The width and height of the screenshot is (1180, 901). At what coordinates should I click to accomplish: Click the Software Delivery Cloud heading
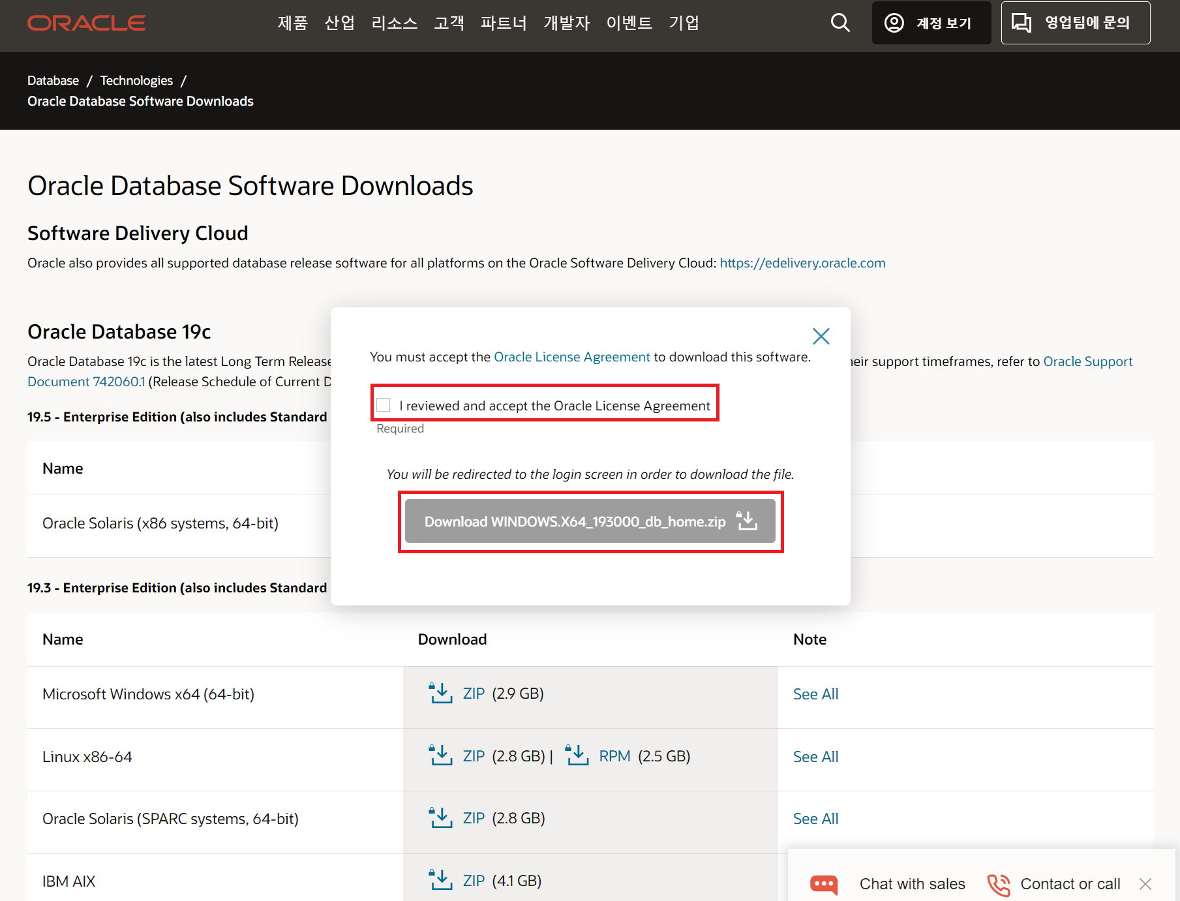(138, 233)
